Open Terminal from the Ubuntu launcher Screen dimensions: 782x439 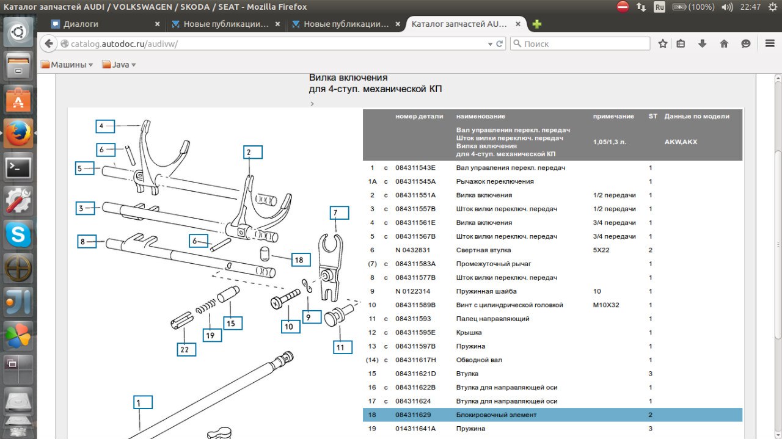18,167
